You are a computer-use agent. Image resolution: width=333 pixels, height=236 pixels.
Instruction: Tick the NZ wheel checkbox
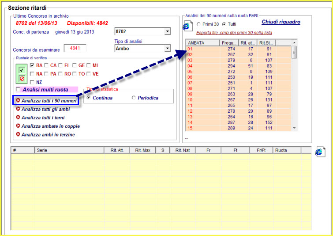tap(32, 82)
